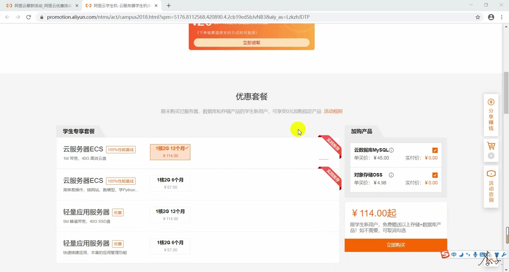Click the scrollbar up arrow
This screenshot has width=509, height=272.
(506, 27)
